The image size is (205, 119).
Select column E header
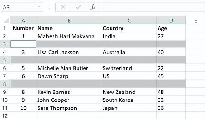click(x=195, y=20)
